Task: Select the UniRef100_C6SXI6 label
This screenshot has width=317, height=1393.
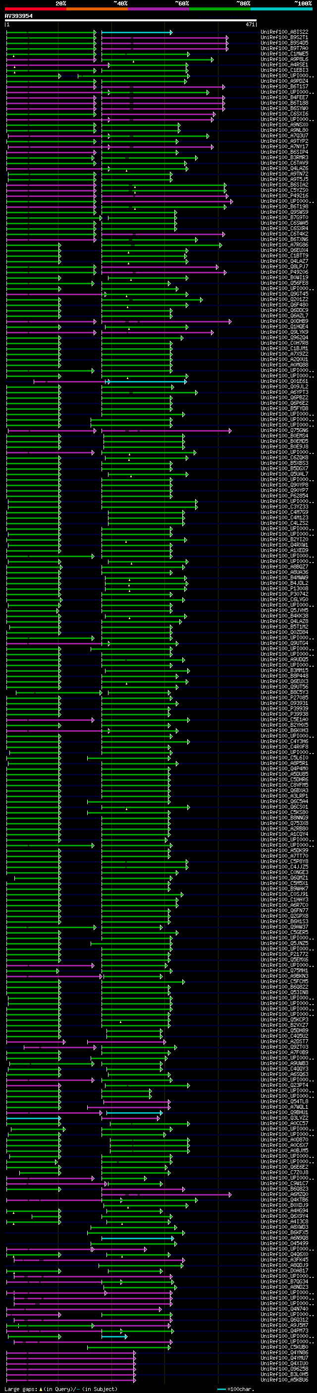Action: [285, 114]
